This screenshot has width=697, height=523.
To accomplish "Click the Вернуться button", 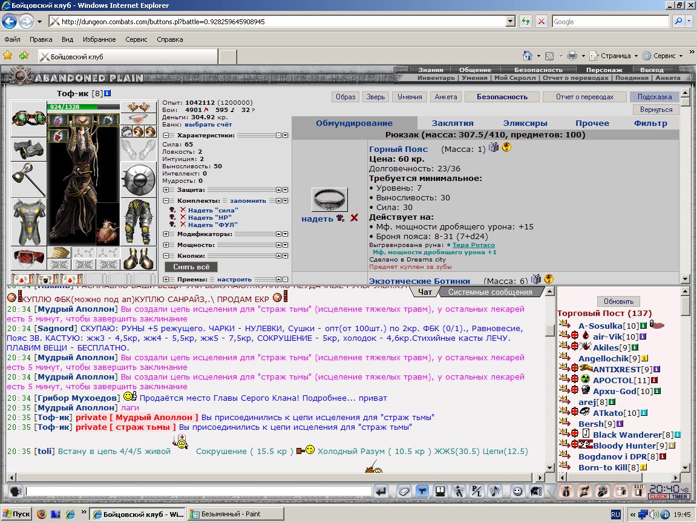I will pos(656,110).
